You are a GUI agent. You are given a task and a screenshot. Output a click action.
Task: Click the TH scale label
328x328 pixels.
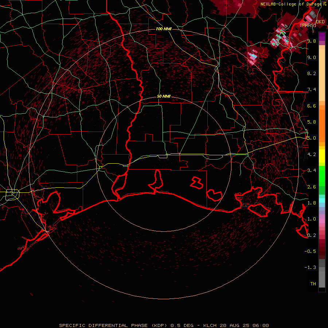point(313,284)
